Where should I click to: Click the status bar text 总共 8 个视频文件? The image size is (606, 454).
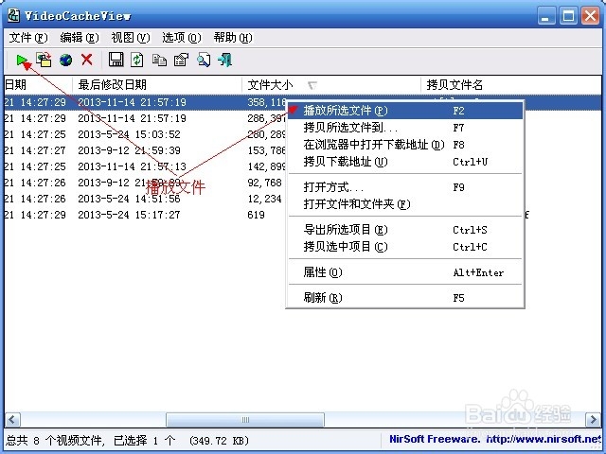pyautogui.click(x=55, y=440)
